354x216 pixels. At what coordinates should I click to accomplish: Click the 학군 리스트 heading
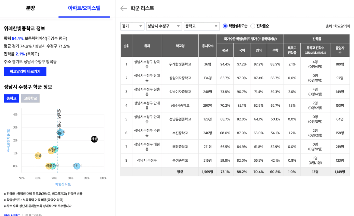142,8
